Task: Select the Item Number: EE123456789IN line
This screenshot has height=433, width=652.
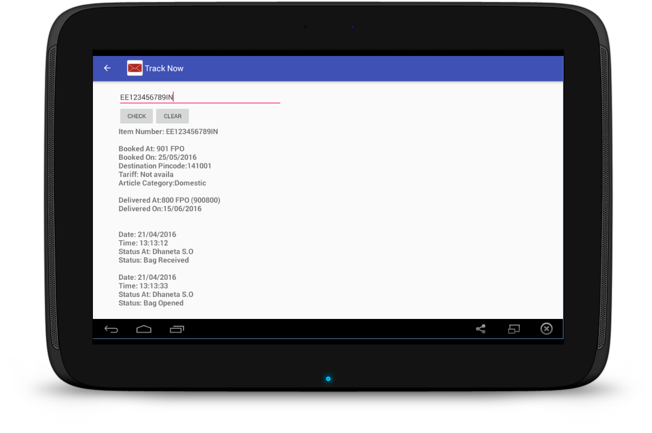Action: pos(168,131)
